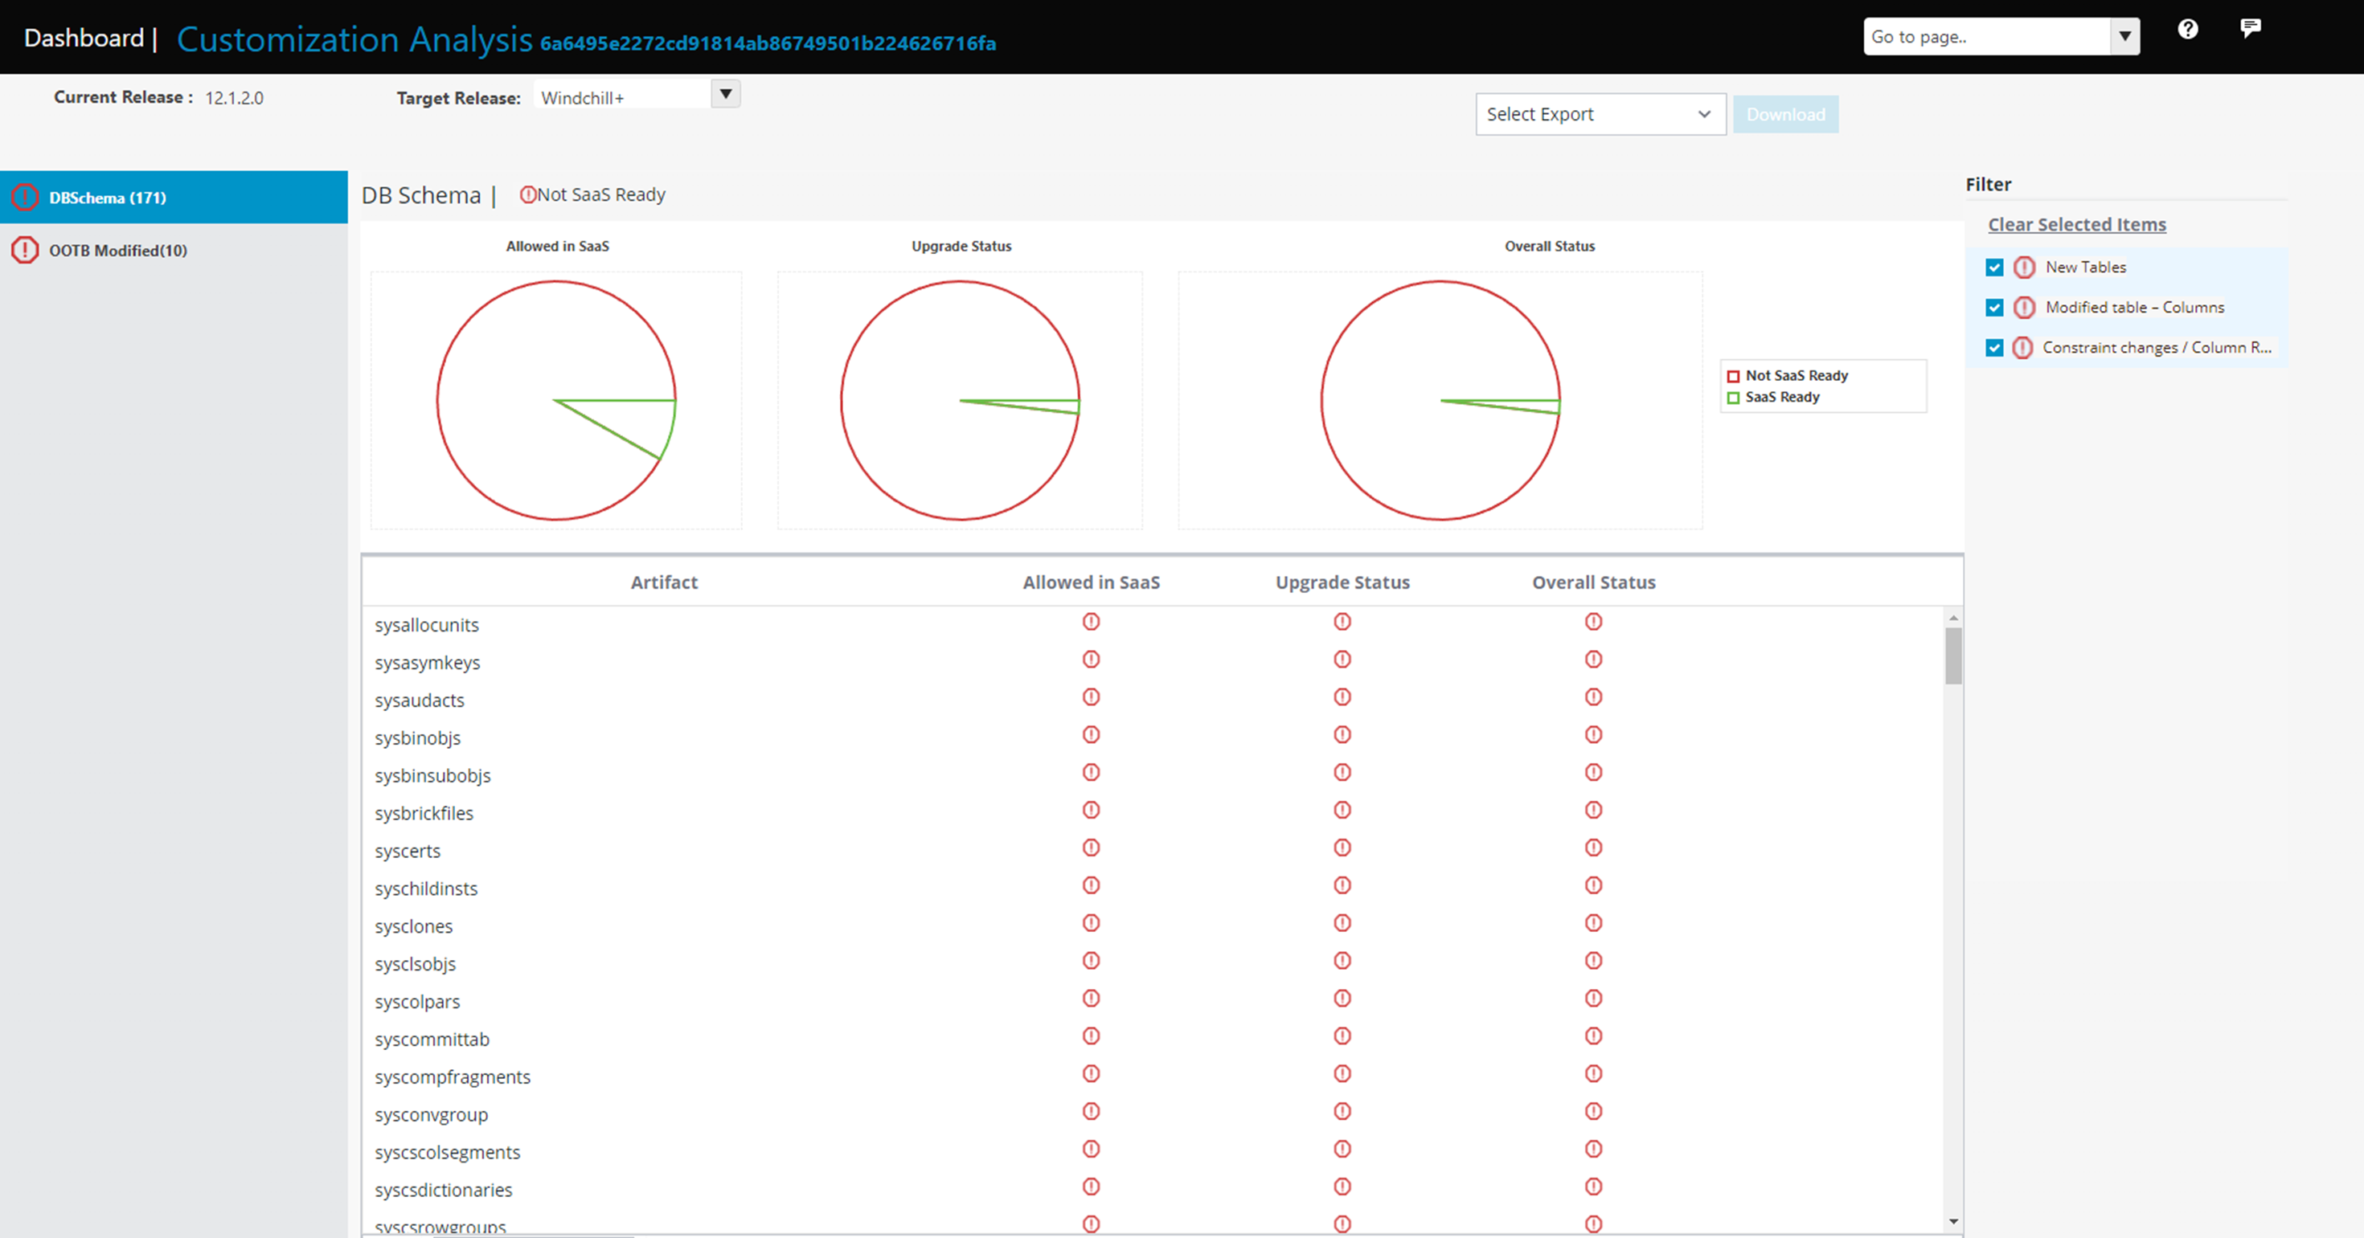Viewport: 2364px width, 1238px height.
Task: Click the red Not SaaS Ready legend swatch
Action: pos(1733,375)
